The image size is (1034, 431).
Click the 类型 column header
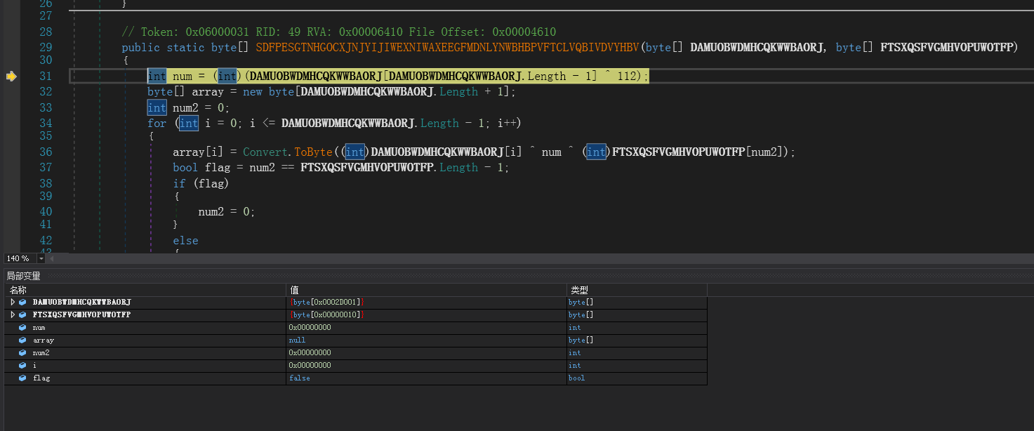click(x=579, y=290)
